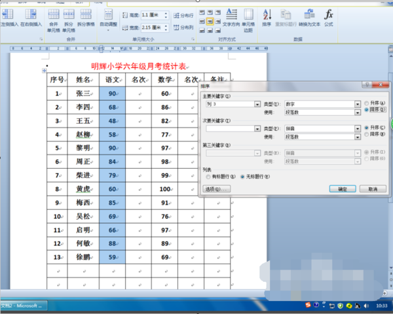Click the volume speaker tray icon
This screenshot has height=314, width=393.
(366, 305)
